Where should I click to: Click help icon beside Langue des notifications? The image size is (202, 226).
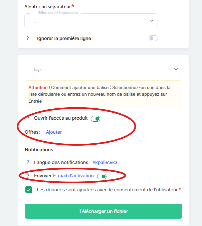pyautogui.click(x=28, y=162)
